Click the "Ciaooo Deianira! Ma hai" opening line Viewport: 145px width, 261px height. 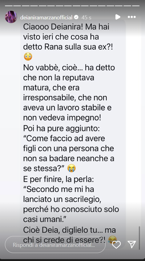tap(66, 27)
